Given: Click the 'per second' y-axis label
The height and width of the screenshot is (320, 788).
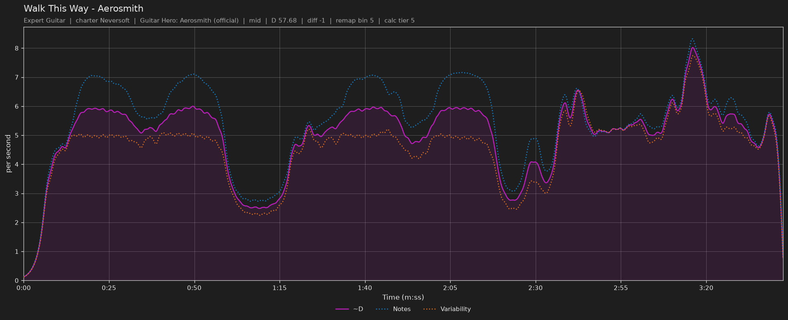Looking at the screenshot, I should 8,153.
